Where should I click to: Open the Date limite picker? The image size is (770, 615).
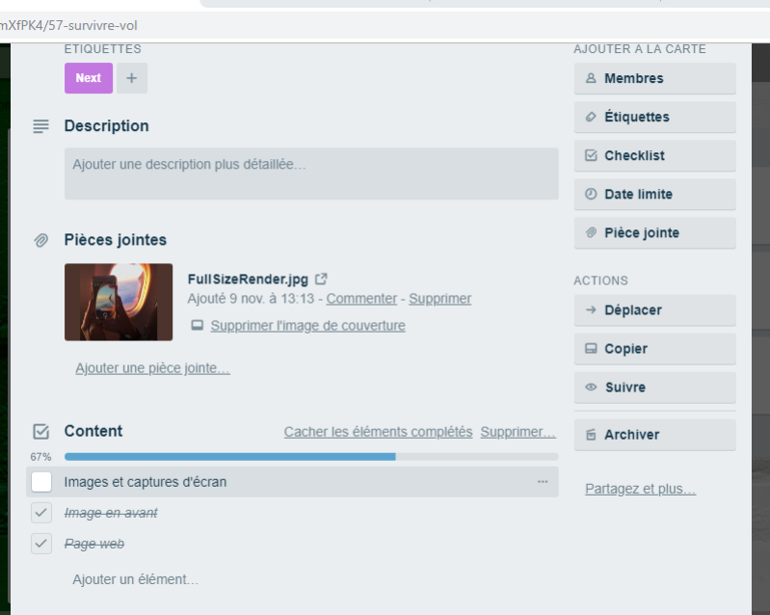point(655,194)
